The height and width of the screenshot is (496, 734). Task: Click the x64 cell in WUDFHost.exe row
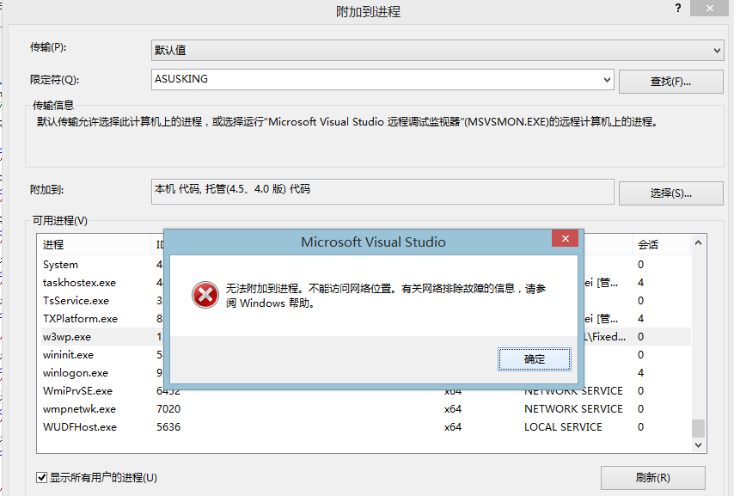point(453,426)
